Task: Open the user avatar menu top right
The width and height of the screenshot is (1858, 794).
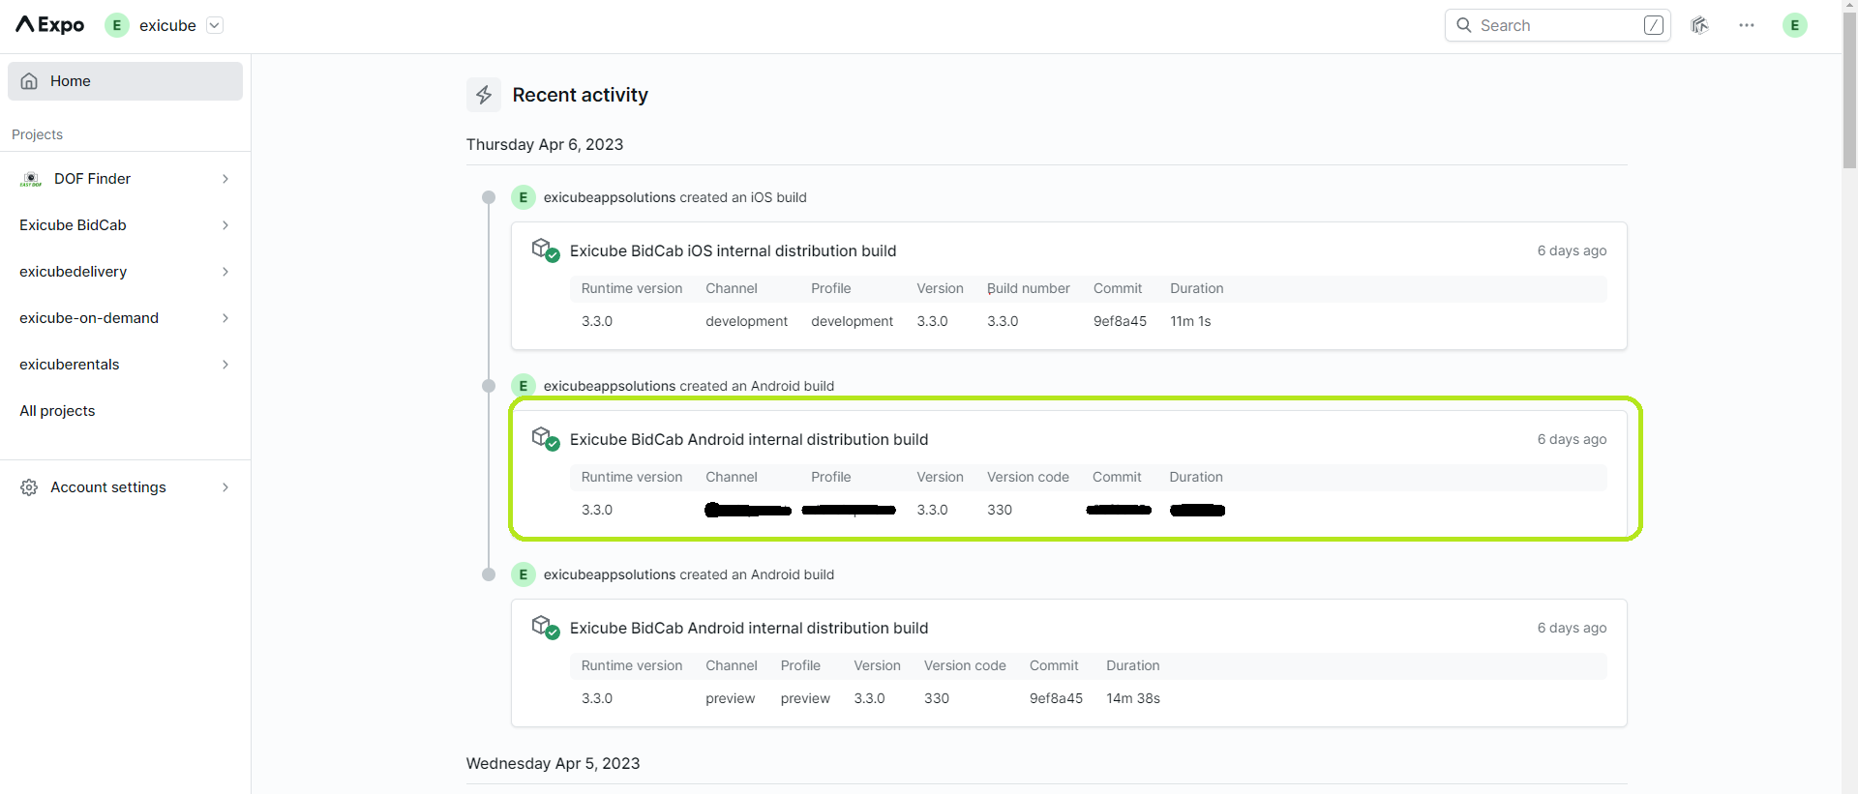Action: tap(1794, 25)
